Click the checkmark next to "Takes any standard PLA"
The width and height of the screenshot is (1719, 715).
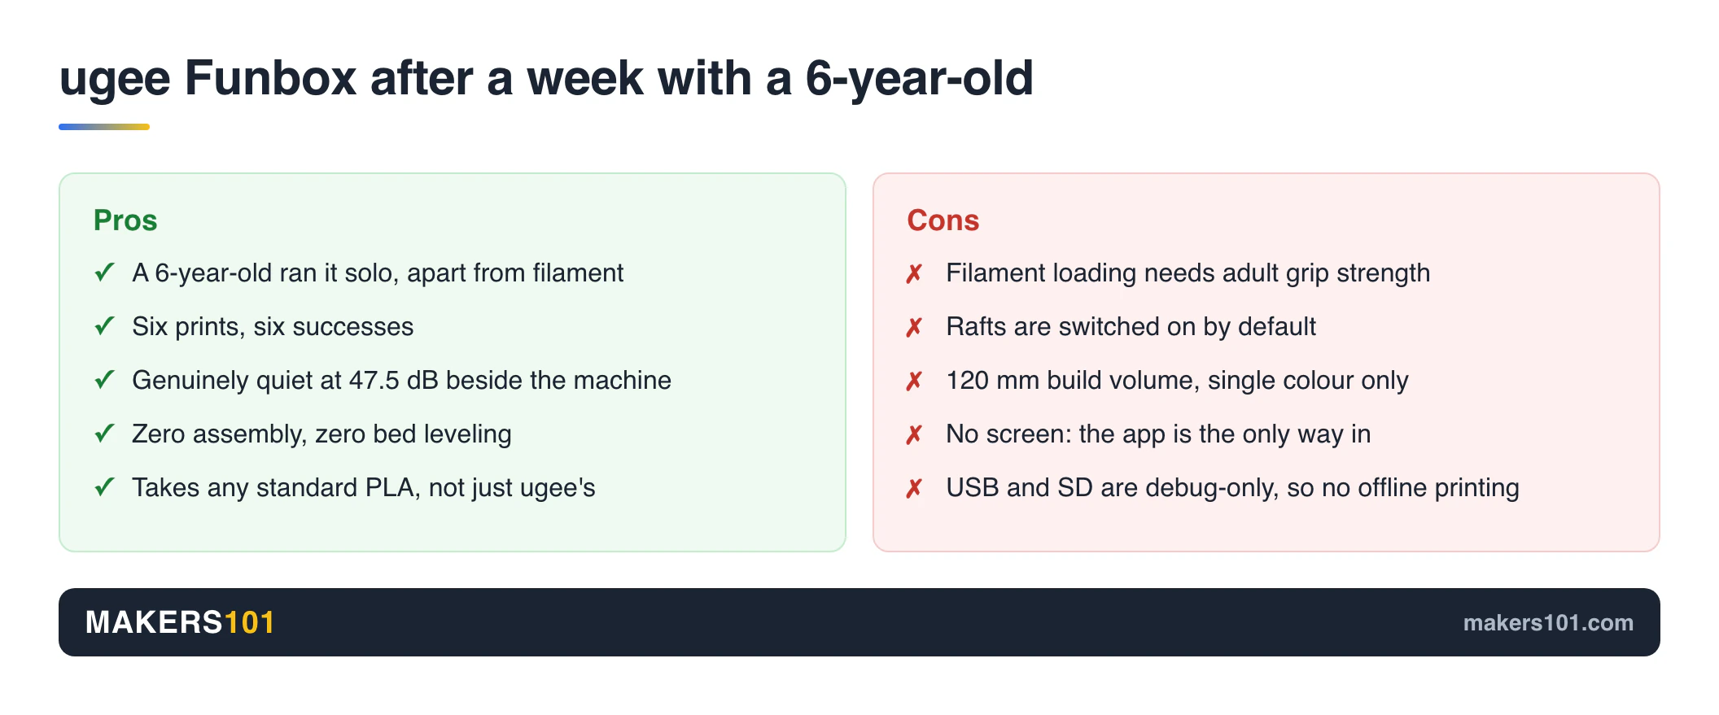[104, 487]
